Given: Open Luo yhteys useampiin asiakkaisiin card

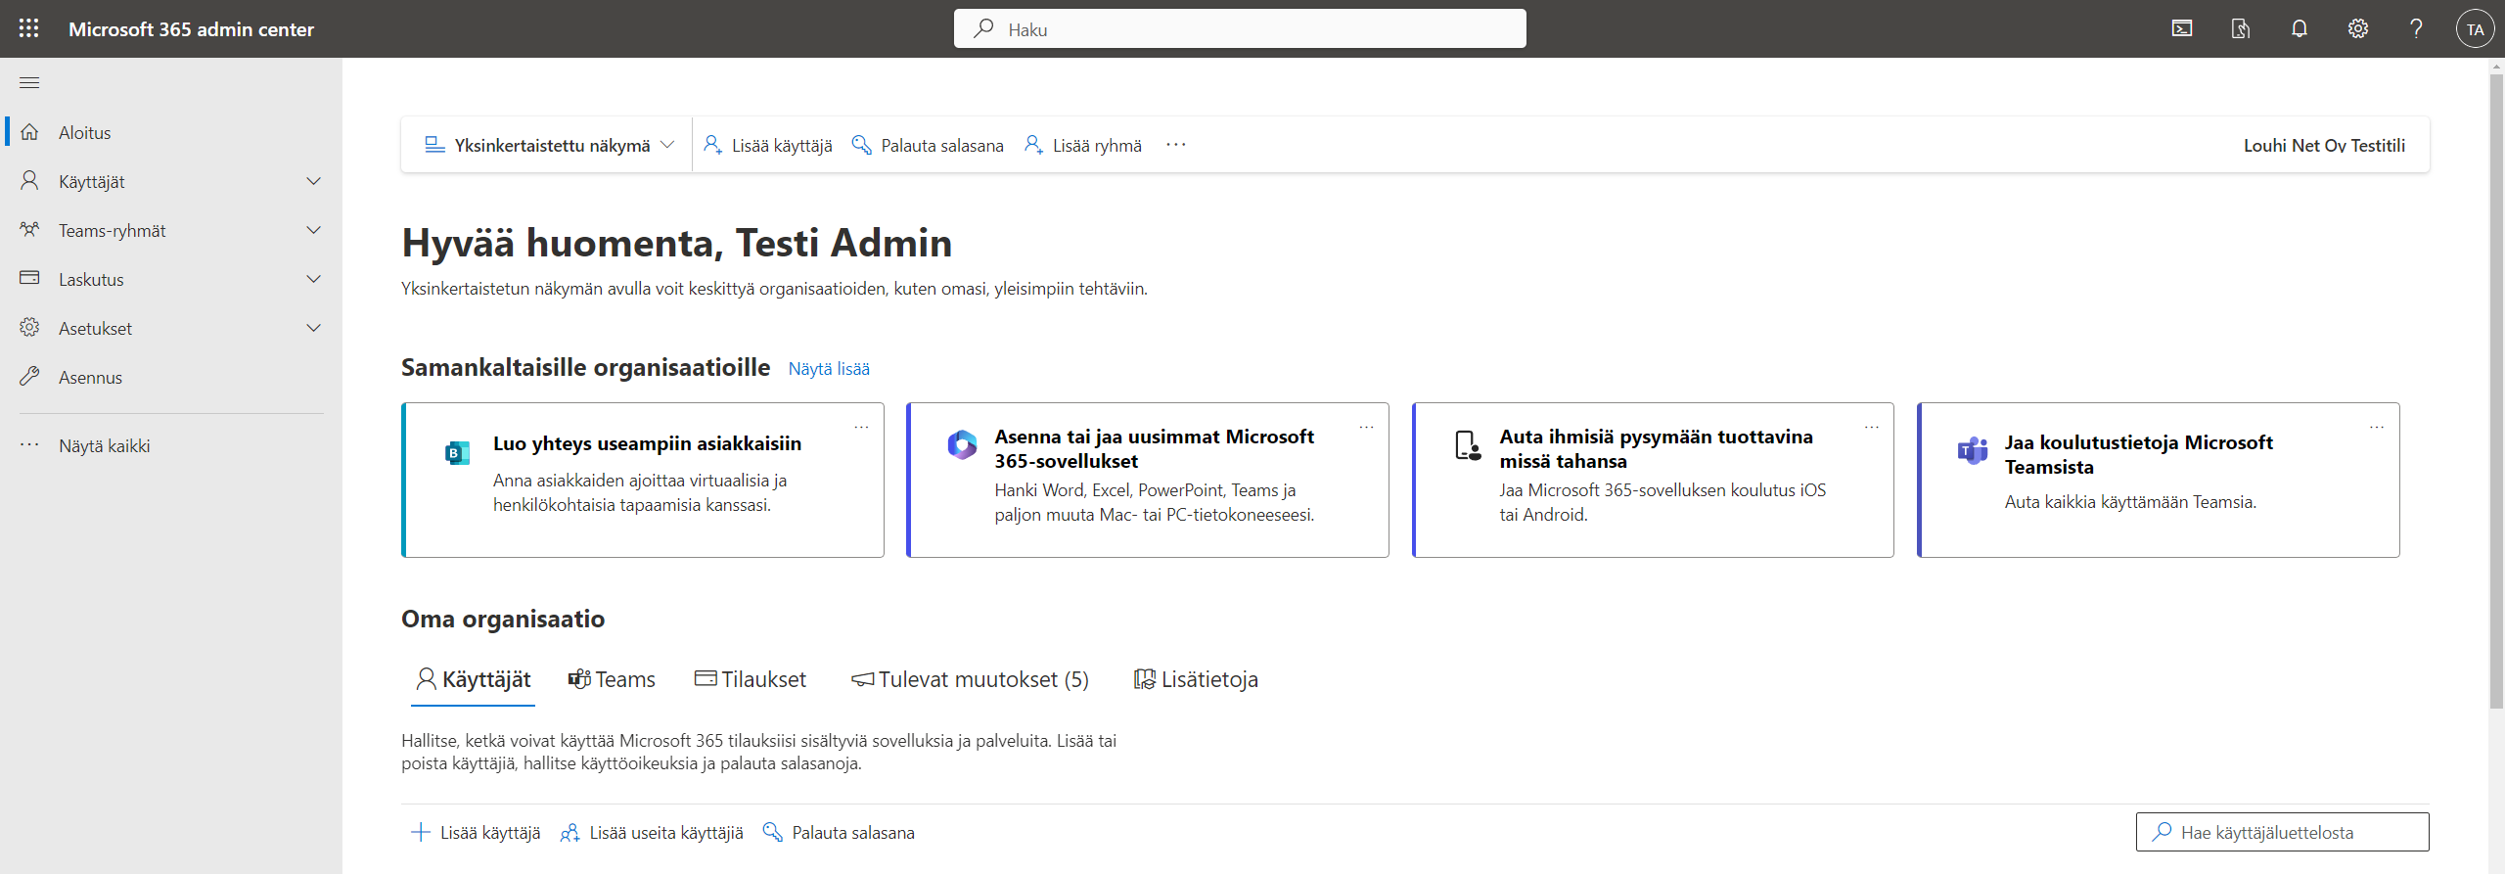Looking at the screenshot, I should [643, 480].
